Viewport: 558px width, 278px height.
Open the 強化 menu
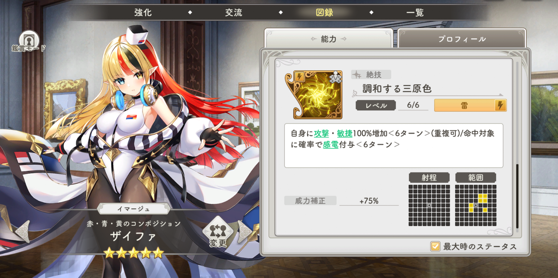click(x=143, y=13)
